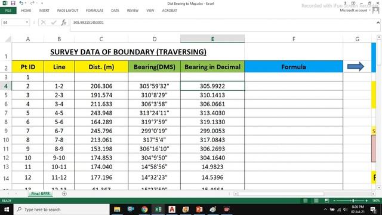
Task: Select cell containing 14.5396
Action: (212, 177)
